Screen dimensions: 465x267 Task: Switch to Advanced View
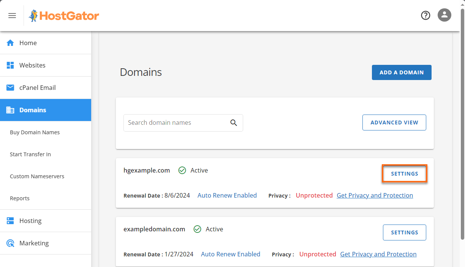pos(394,123)
